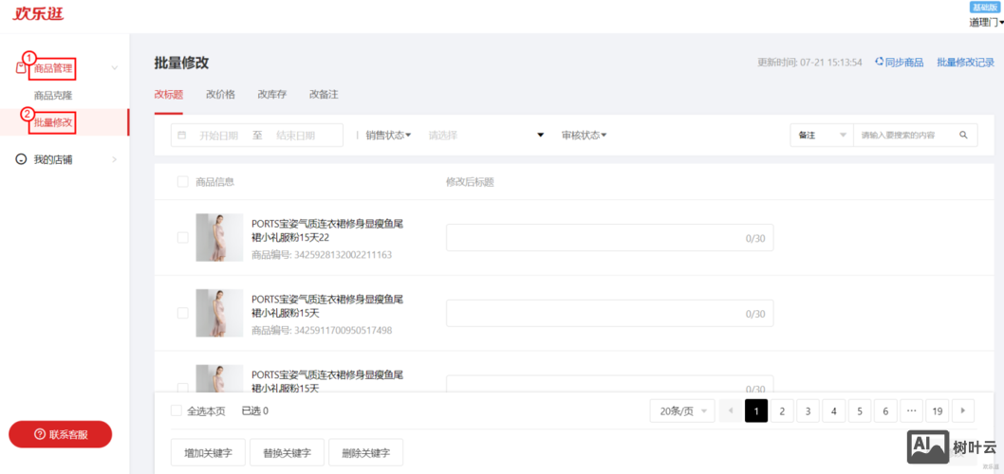Switch to the 改价格 tab

(220, 95)
